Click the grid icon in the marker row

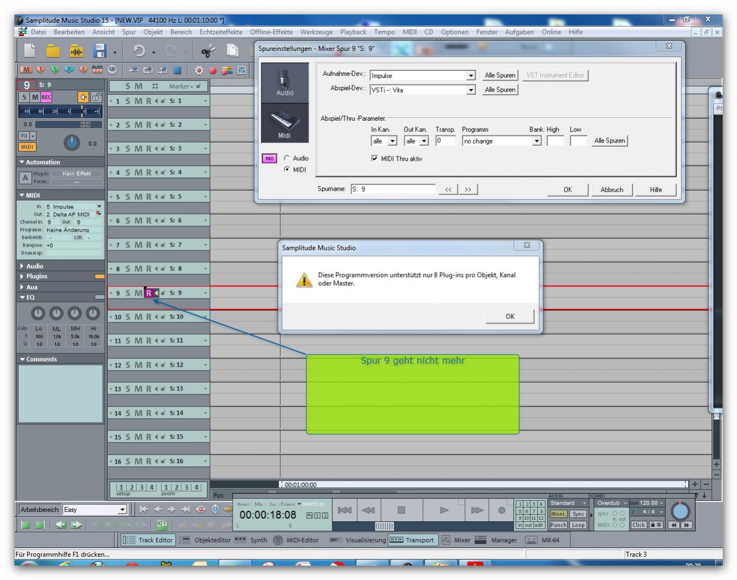click(x=156, y=86)
